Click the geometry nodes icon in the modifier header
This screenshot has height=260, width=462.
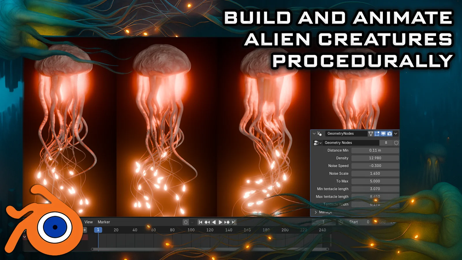319,134
